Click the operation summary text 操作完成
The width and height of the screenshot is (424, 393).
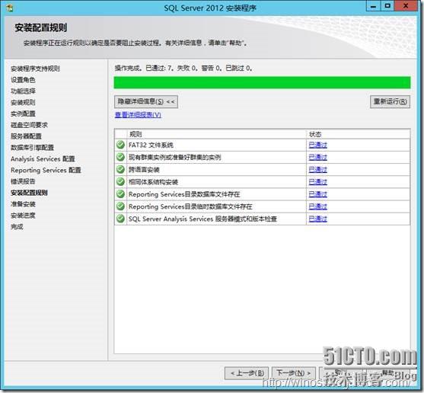coord(183,68)
